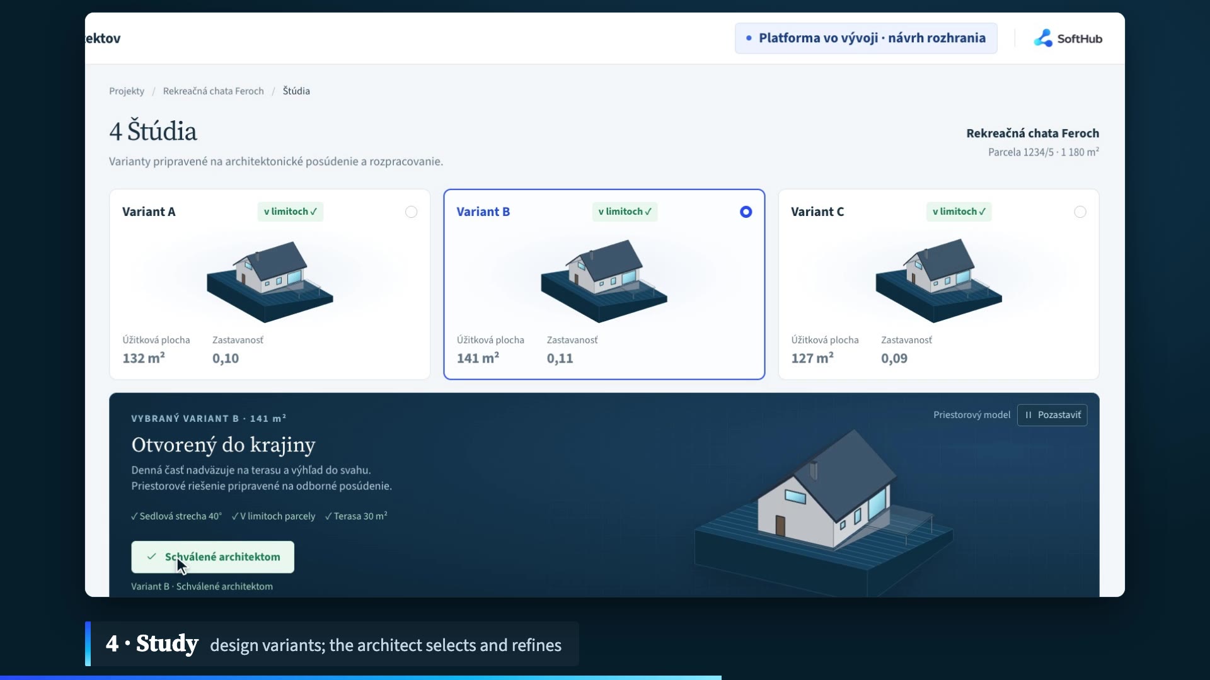Click the Variant B title

tap(483, 212)
